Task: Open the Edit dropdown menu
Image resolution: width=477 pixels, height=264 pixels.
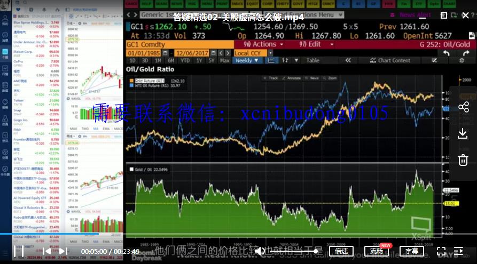Action: (316, 44)
